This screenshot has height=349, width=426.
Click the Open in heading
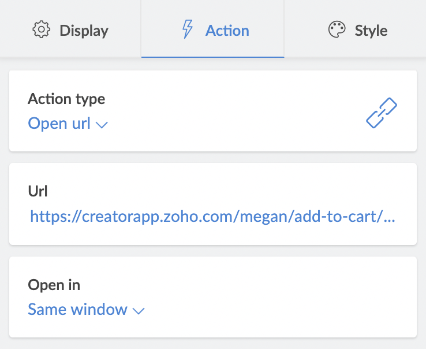click(54, 285)
